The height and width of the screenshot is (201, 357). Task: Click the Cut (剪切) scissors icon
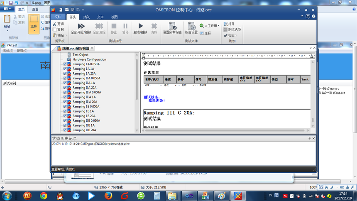pos(55,24)
